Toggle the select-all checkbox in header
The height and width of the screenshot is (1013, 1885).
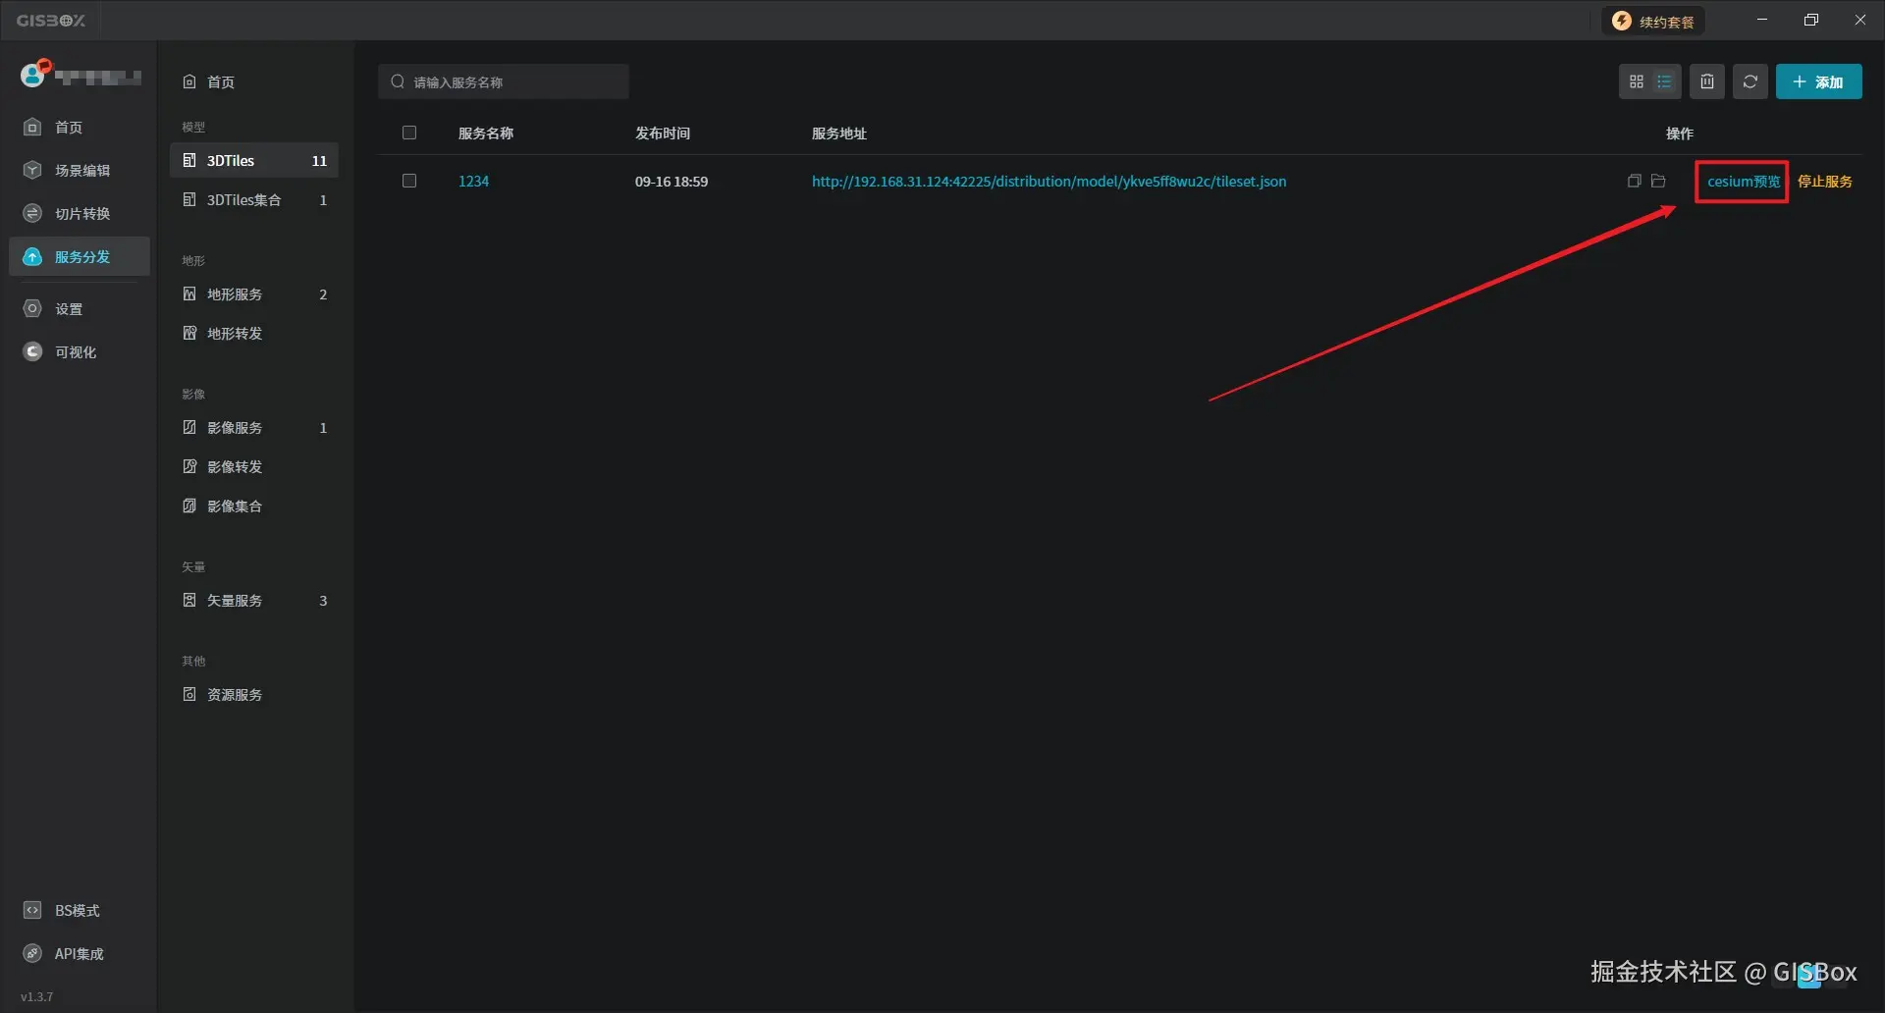(409, 133)
